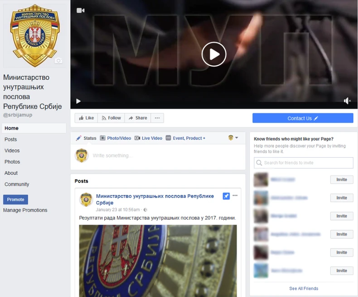
Task: Share the page using Share button
Action: tap(138, 118)
